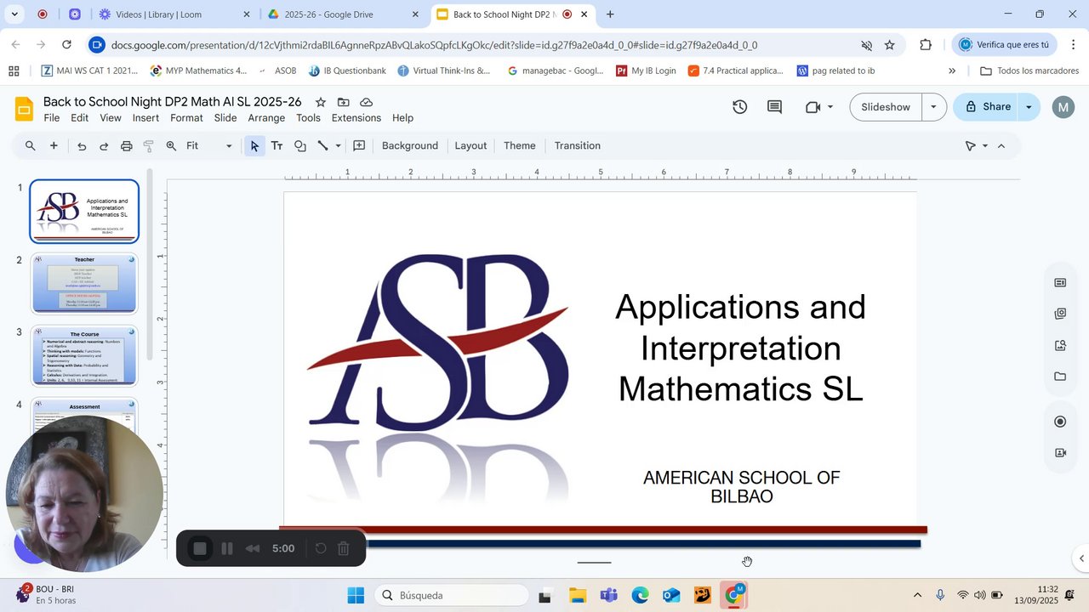Expand the Line tool dropdown arrow
The height and width of the screenshot is (612, 1089).
pyautogui.click(x=338, y=146)
